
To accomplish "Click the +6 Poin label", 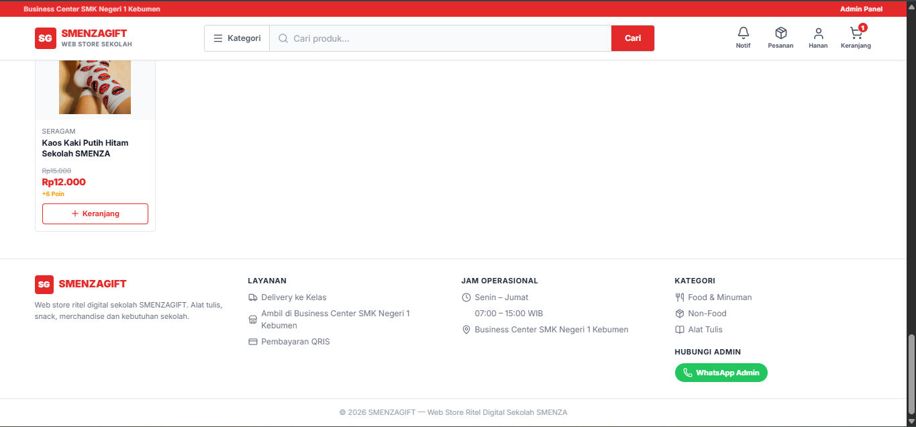I will 53,194.
